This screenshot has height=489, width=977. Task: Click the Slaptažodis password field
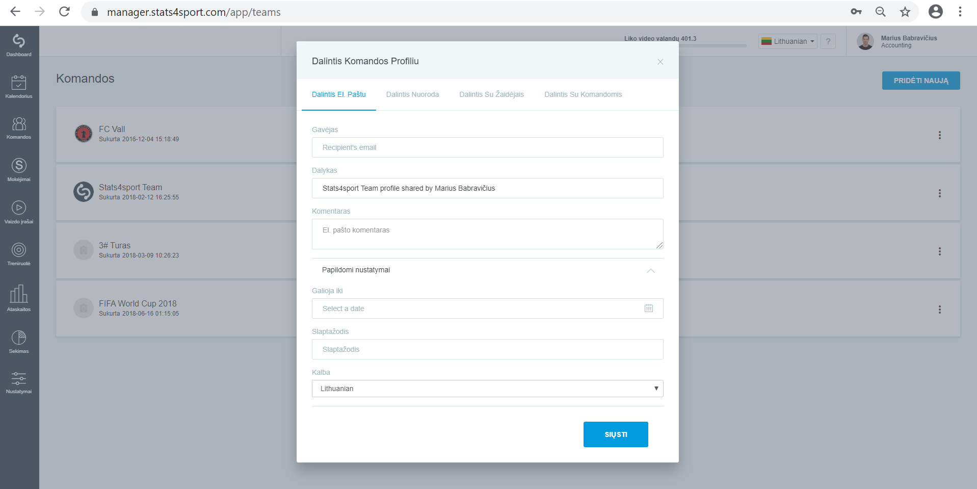tap(488, 349)
